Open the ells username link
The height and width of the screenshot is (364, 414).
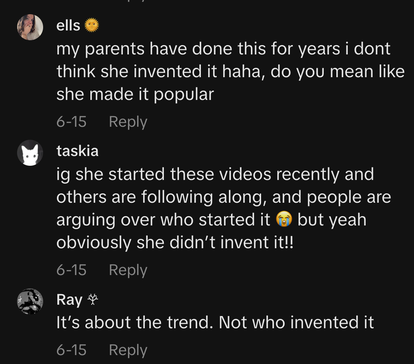68,26
